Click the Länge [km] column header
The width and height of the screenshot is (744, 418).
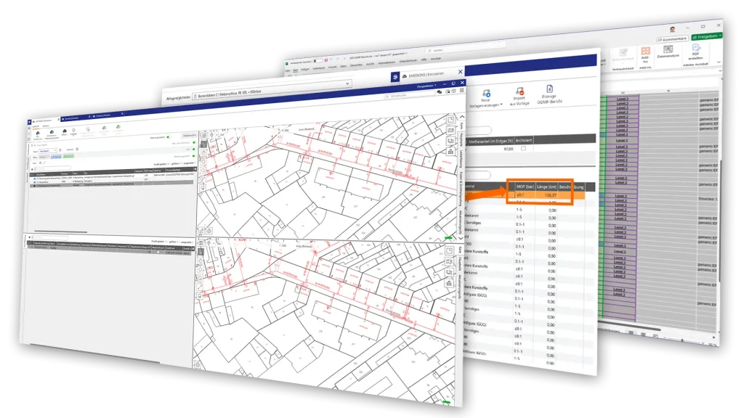coord(546,187)
